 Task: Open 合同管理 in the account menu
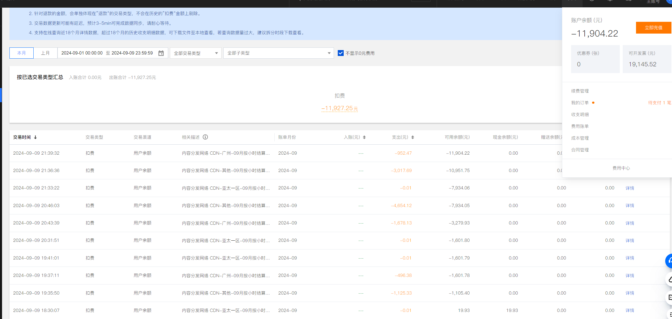tap(580, 150)
